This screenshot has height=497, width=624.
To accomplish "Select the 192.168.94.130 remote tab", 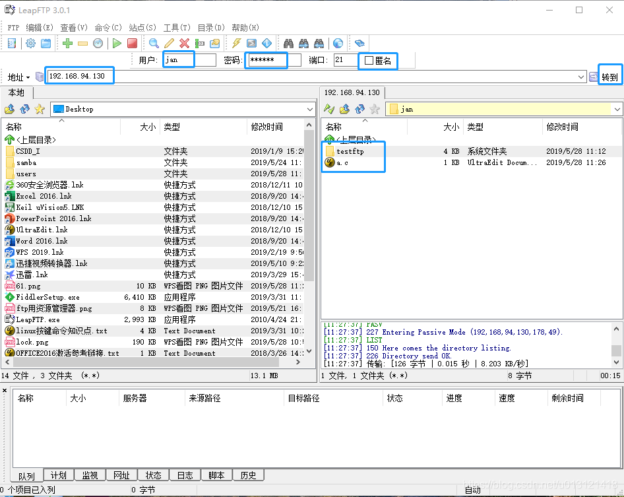I will [352, 92].
